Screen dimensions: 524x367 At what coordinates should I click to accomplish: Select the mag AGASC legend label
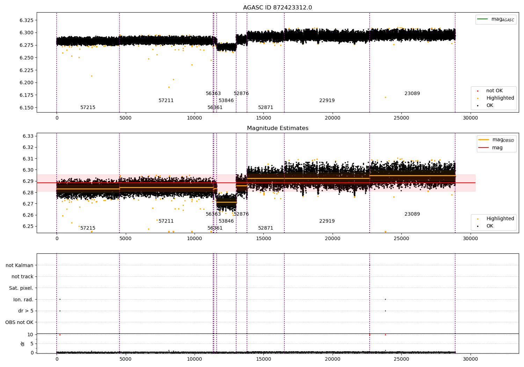(503, 19)
